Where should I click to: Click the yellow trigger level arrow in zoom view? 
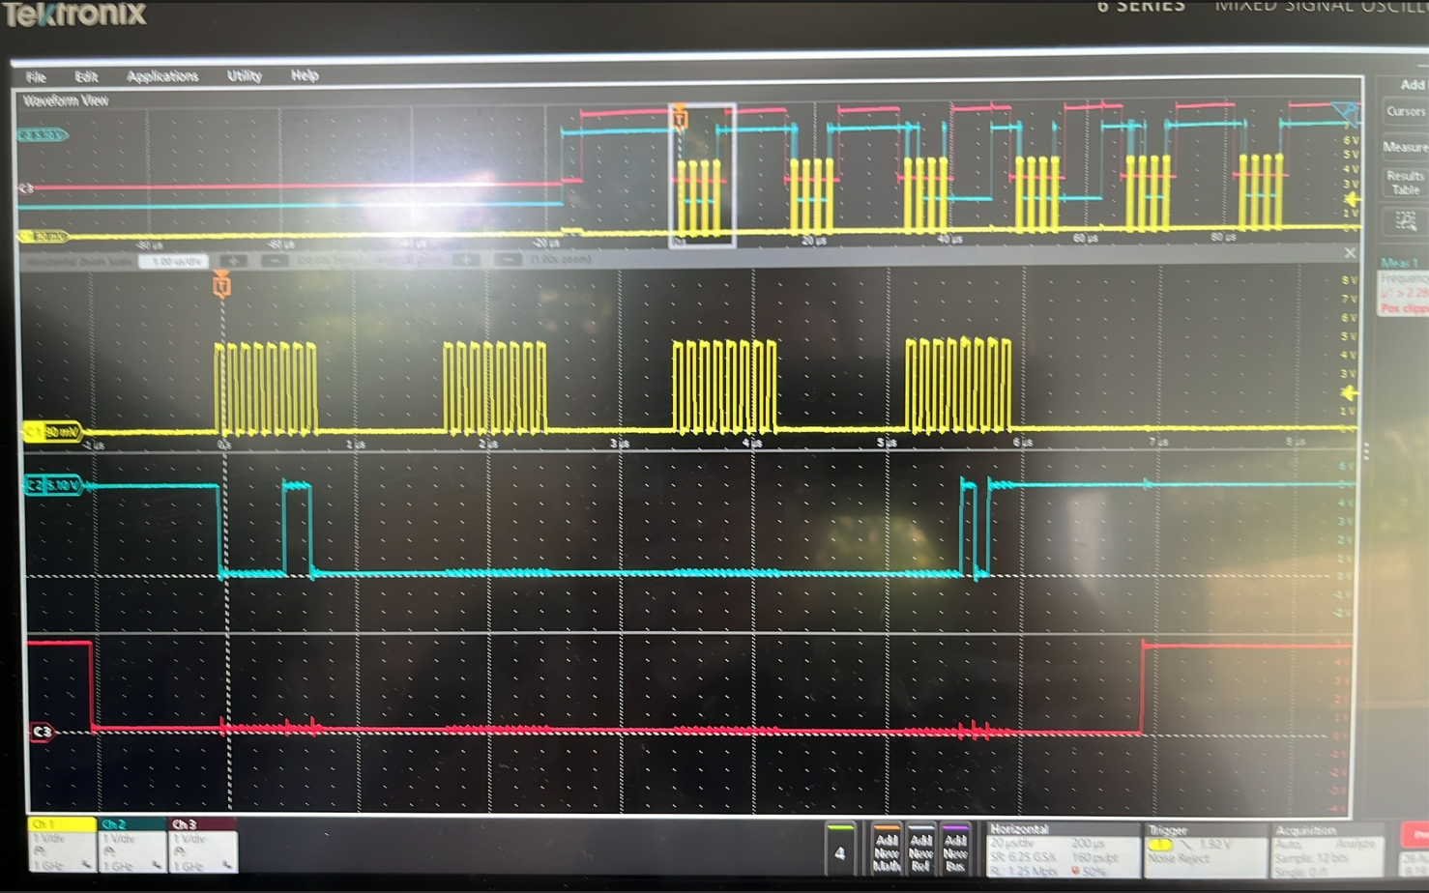point(1350,393)
